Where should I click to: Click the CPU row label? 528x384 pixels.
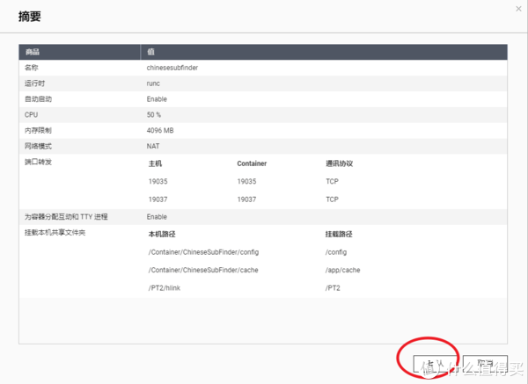pyautogui.click(x=31, y=114)
